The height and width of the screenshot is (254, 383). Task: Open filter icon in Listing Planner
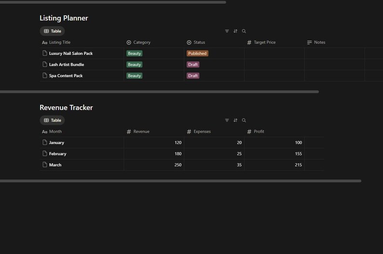tap(227, 31)
